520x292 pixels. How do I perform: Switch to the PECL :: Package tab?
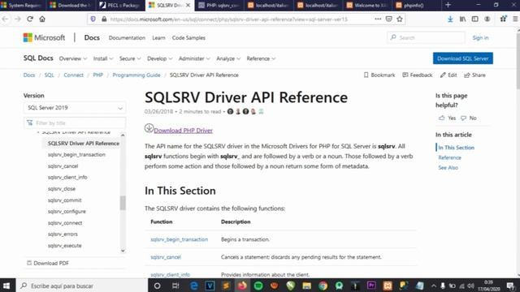pos(120,6)
